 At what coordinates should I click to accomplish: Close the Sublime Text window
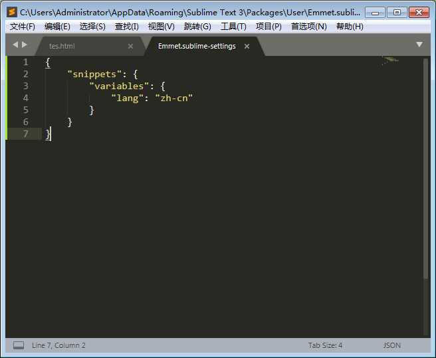point(419,13)
